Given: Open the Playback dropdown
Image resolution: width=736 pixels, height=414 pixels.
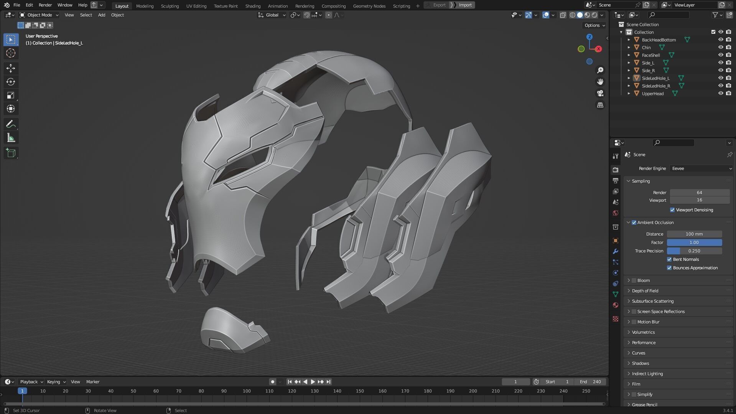Looking at the screenshot, I should point(31,382).
